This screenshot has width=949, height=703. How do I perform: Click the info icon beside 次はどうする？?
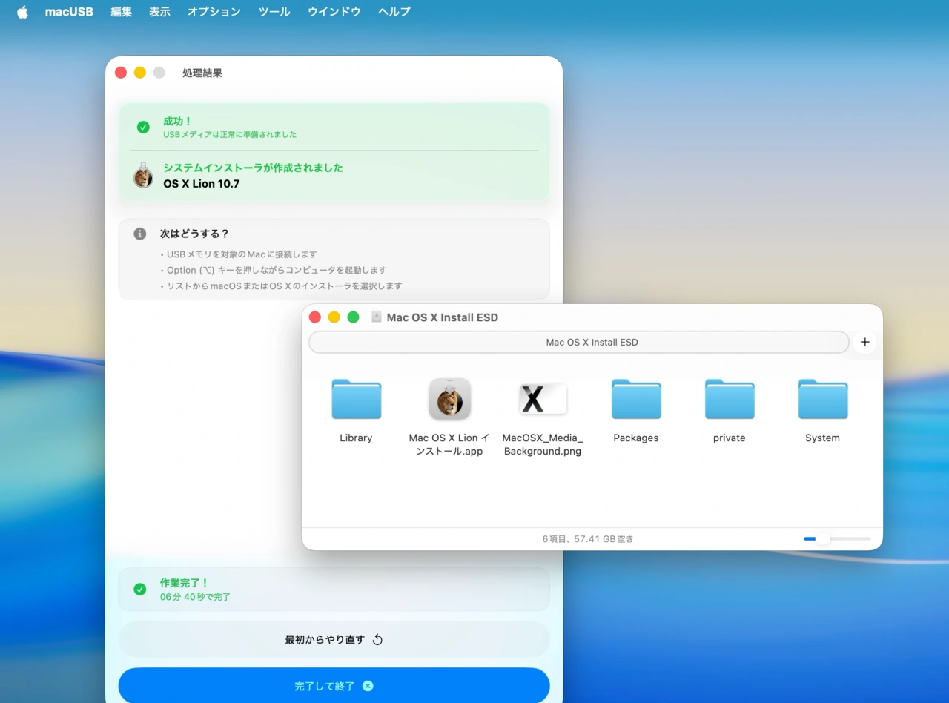tap(139, 233)
